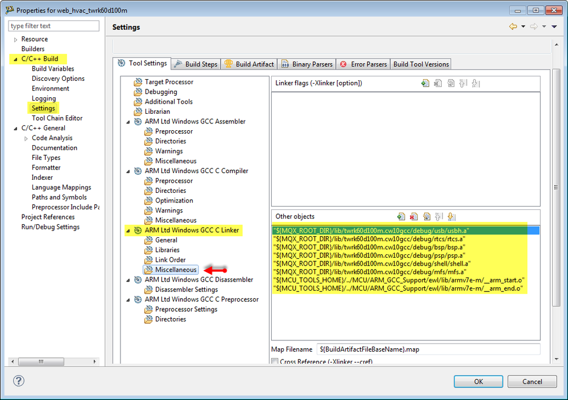Open Run/Debug Settings page
This screenshot has width=568, height=400.
[x=51, y=227]
